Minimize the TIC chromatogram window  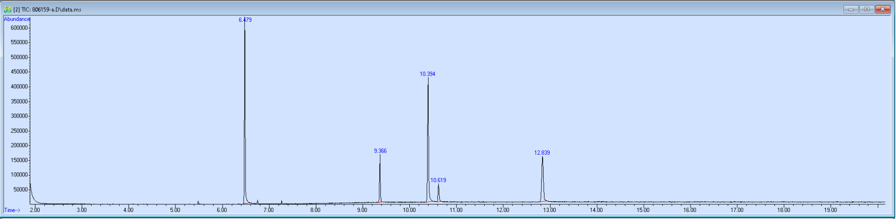(851, 9)
